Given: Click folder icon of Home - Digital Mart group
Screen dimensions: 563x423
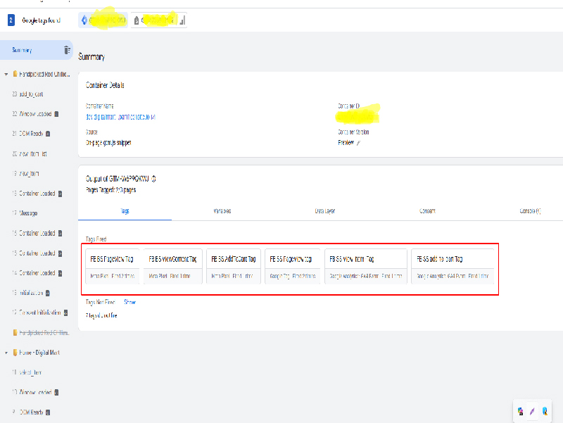Looking at the screenshot, I should pyautogui.click(x=15, y=353).
